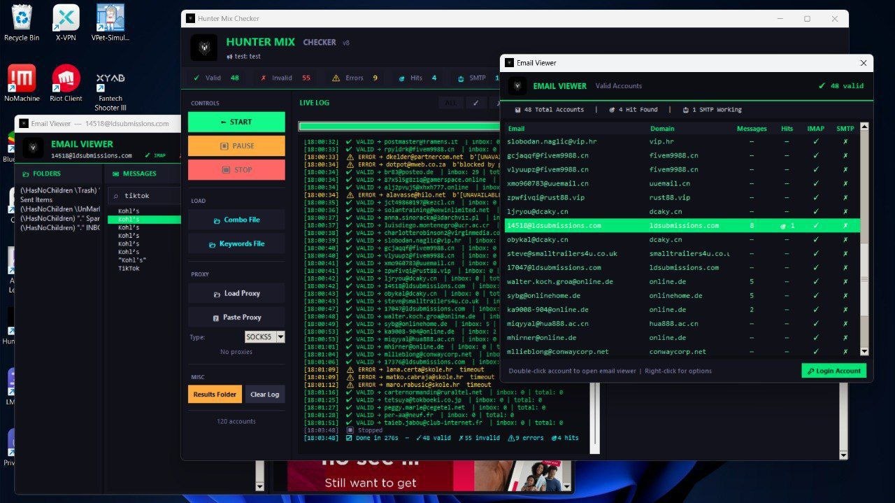Select the highlighted Kohl's message
The image size is (895, 503).
[x=144, y=220]
